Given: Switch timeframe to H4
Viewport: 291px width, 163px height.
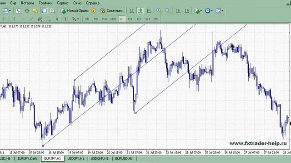Looking at the screenshot, I should click(130, 19).
